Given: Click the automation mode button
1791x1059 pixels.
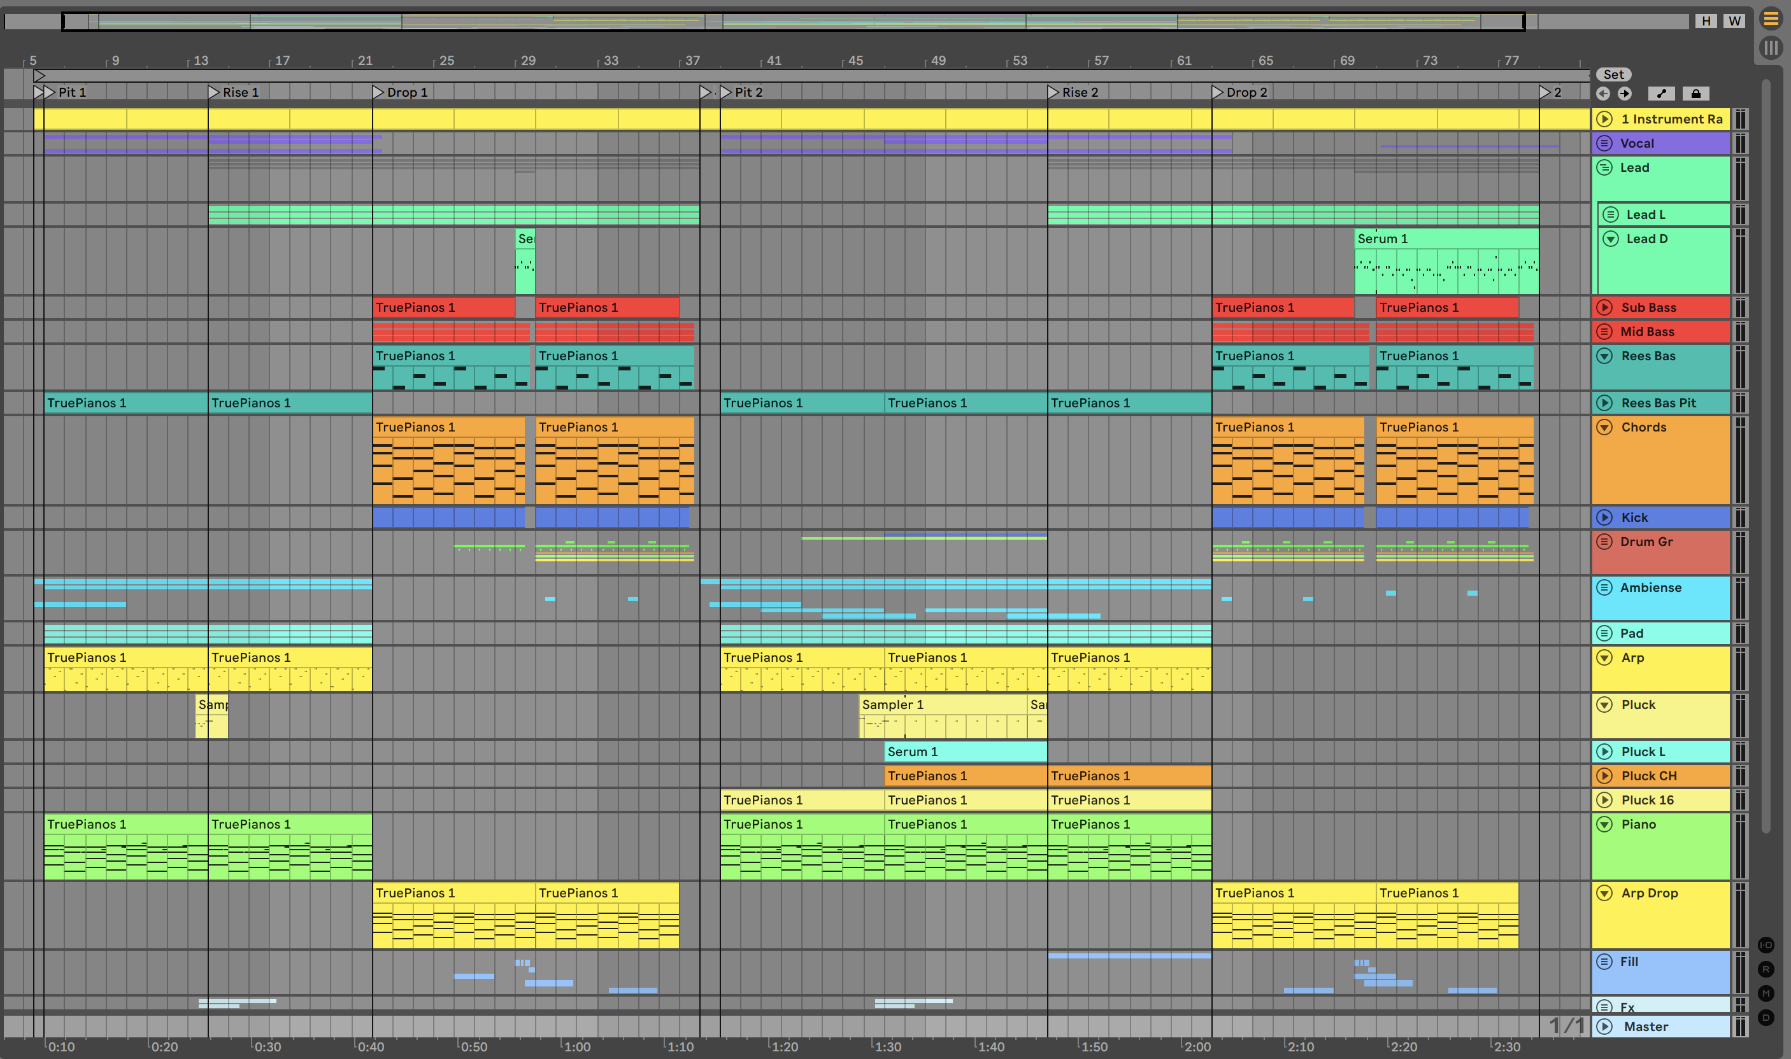Looking at the screenshot, I should 1661,94.
